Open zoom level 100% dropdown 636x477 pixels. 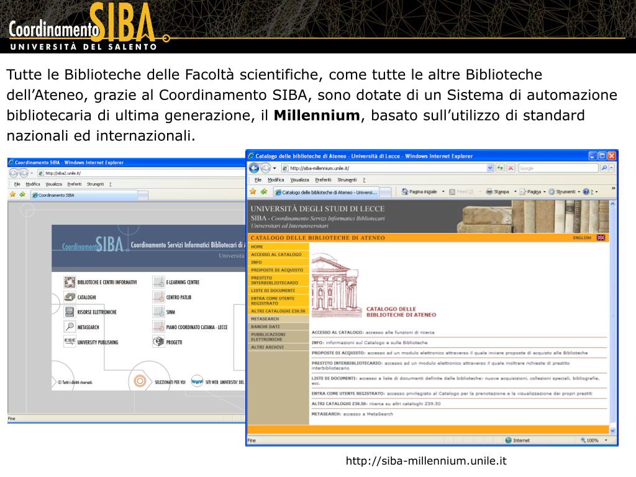coord(606,440)
